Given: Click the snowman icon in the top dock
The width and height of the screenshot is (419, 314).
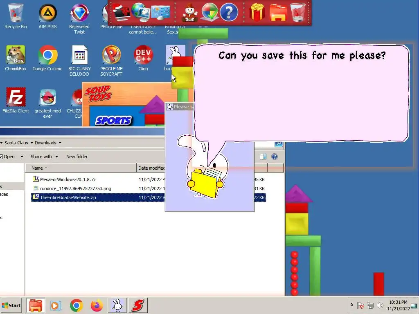Looking at the screenshot, I should coord(190,12).
